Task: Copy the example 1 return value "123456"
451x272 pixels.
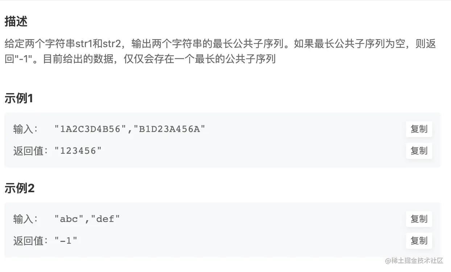Action: [x=419, y=151]
